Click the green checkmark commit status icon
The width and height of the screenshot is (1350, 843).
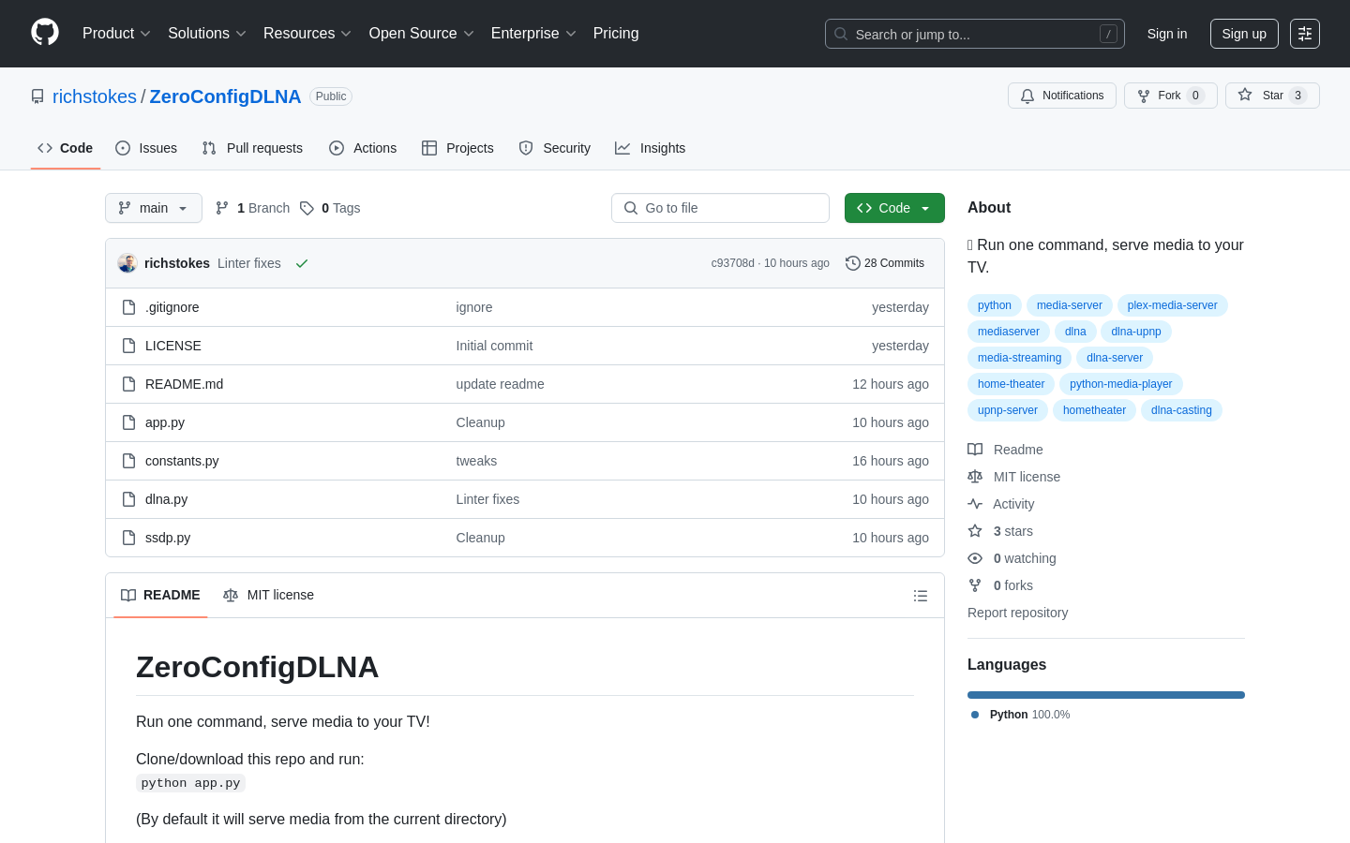coord(302,263)
